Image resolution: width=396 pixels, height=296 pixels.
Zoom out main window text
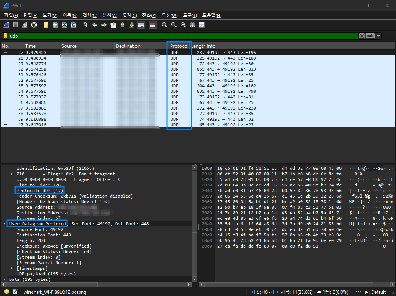coord(174,25)
